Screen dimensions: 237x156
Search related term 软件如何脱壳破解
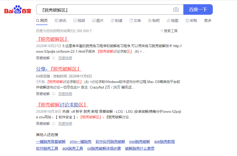coord(110,142)
